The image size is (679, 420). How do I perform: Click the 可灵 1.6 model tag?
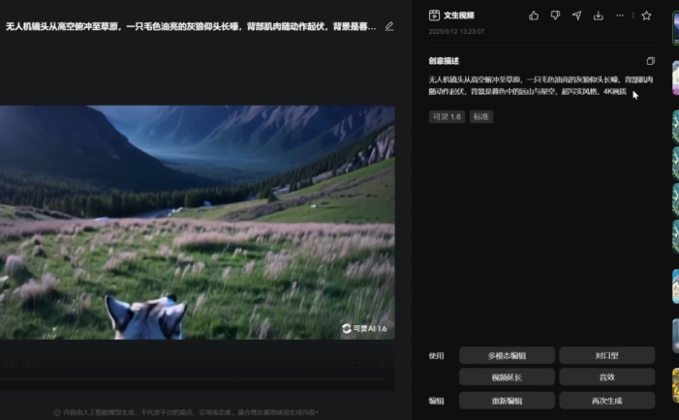[x=447, y=117]
